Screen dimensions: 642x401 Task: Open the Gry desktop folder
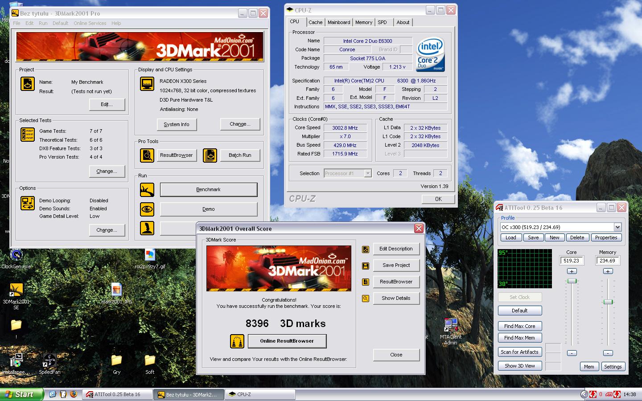point(117,364)
